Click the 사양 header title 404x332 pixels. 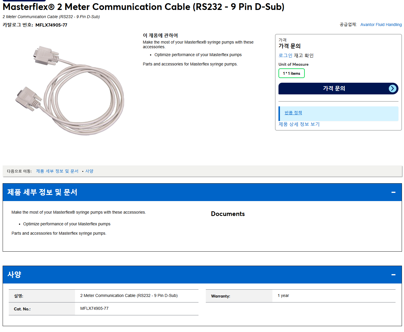pos(14,275)
